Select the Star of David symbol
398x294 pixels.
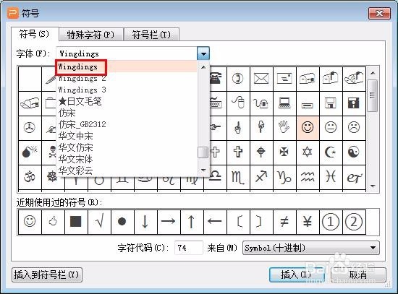pos(308,152)
